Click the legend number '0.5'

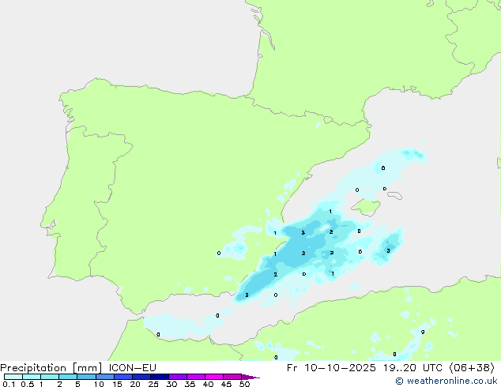(28, 384)
